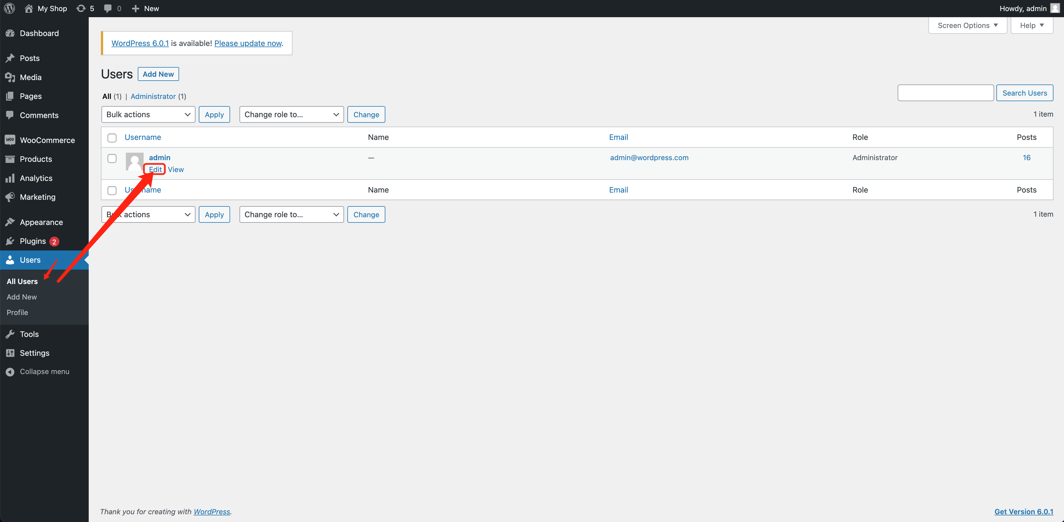Select Add New under Users submenu
1064x522 pixels.
21,297
